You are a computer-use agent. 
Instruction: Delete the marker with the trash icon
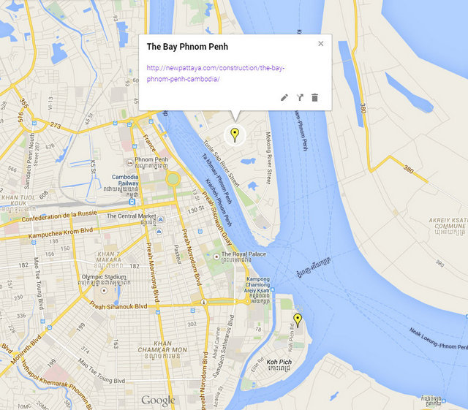315,98
